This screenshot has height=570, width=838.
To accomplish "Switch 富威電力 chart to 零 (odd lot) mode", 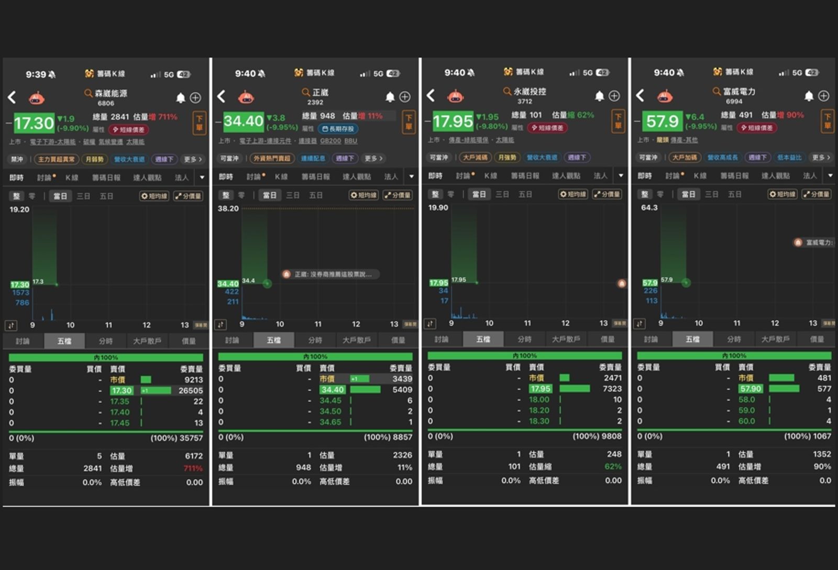I will 660,194.
